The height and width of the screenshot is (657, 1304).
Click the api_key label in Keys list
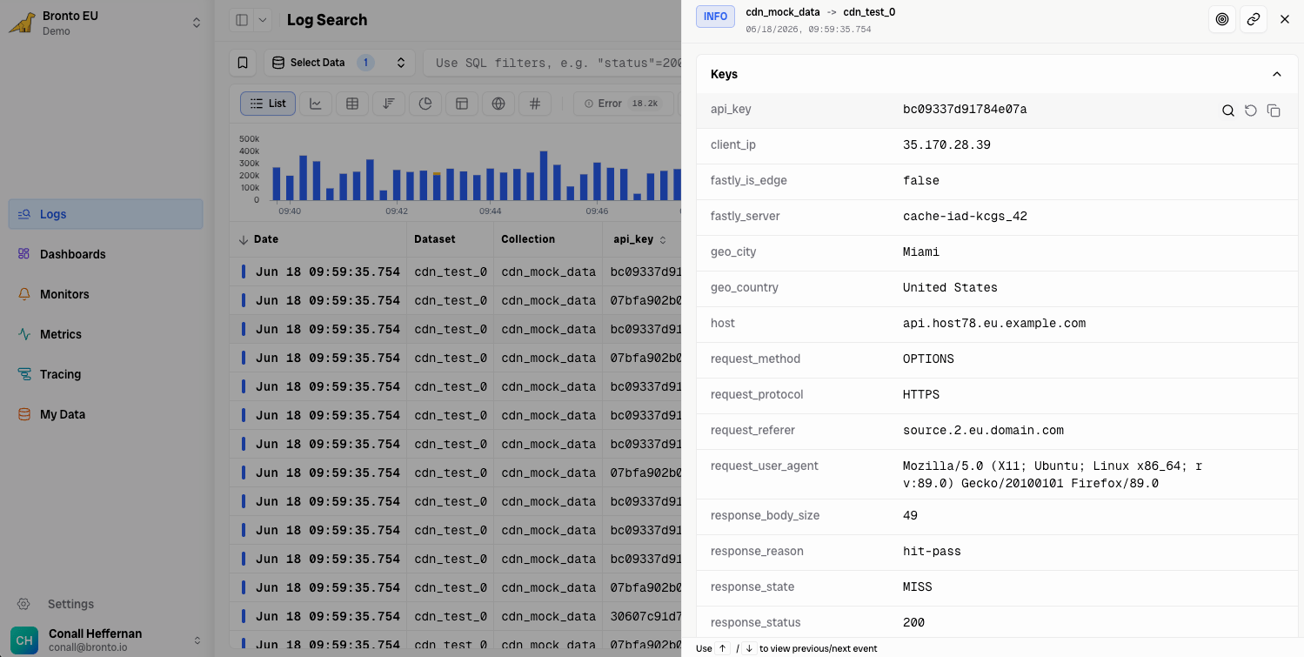[x=731, y=110]
